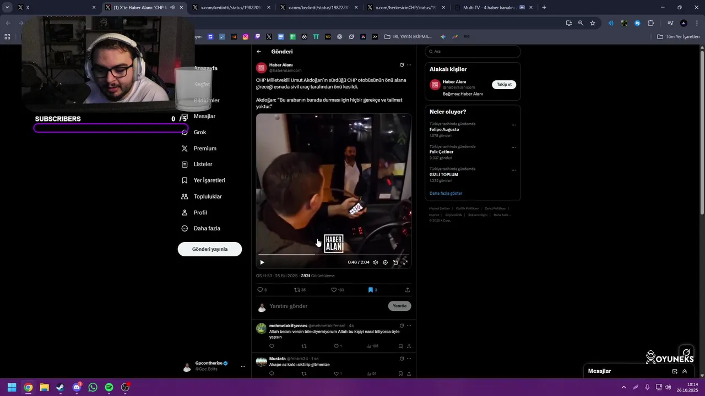This screenshot has width=705, height=396.
Task: Open more options for GİZLİ TOPLUM trend
Action: click(513, 170)
